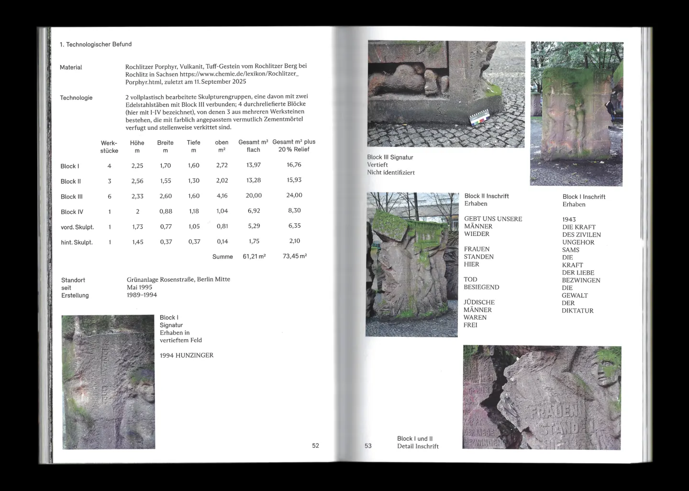
Task: Select the '1994 HUNZINGER' signature text
Action: 187,356
